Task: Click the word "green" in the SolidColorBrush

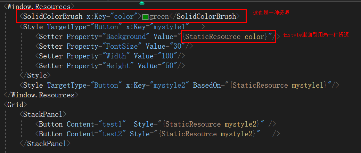Action: pos(159,16)
